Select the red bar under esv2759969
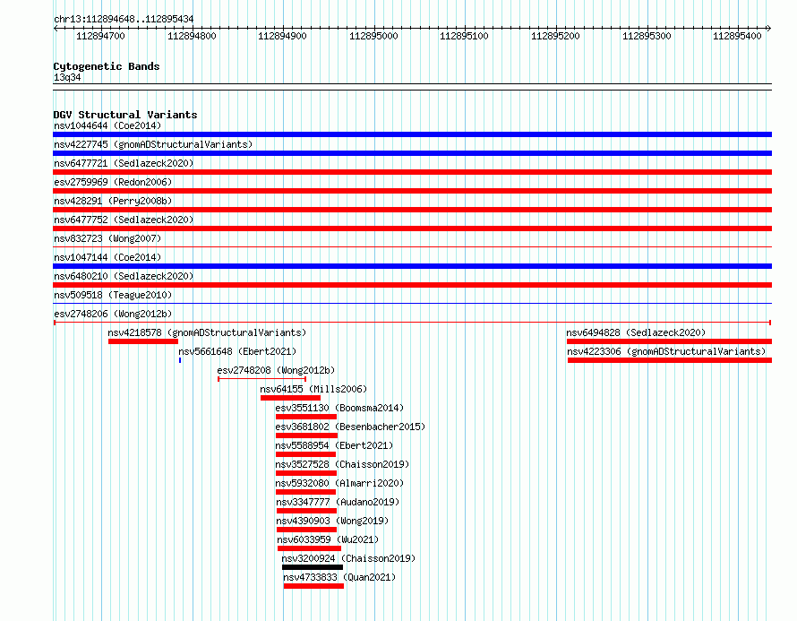Image resolution: width=797 pixels, height=621 pixels. pos(412,191)
